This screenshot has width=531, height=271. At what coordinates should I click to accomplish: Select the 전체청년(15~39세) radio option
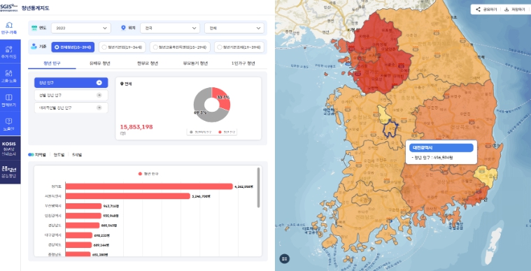pos(73,47)
